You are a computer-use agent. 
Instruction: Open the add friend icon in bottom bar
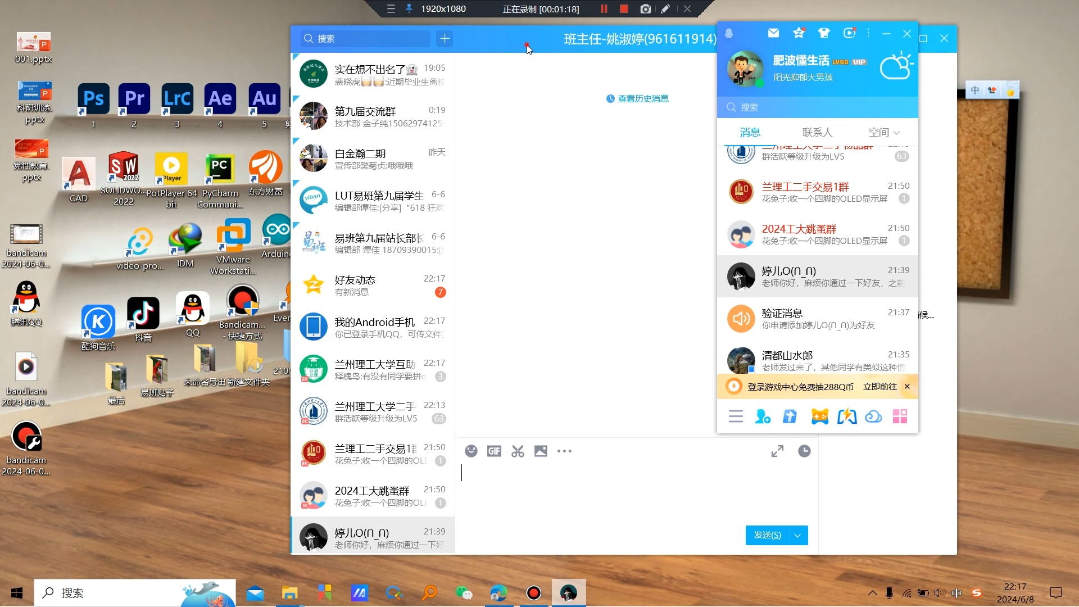tap(763, 416)
